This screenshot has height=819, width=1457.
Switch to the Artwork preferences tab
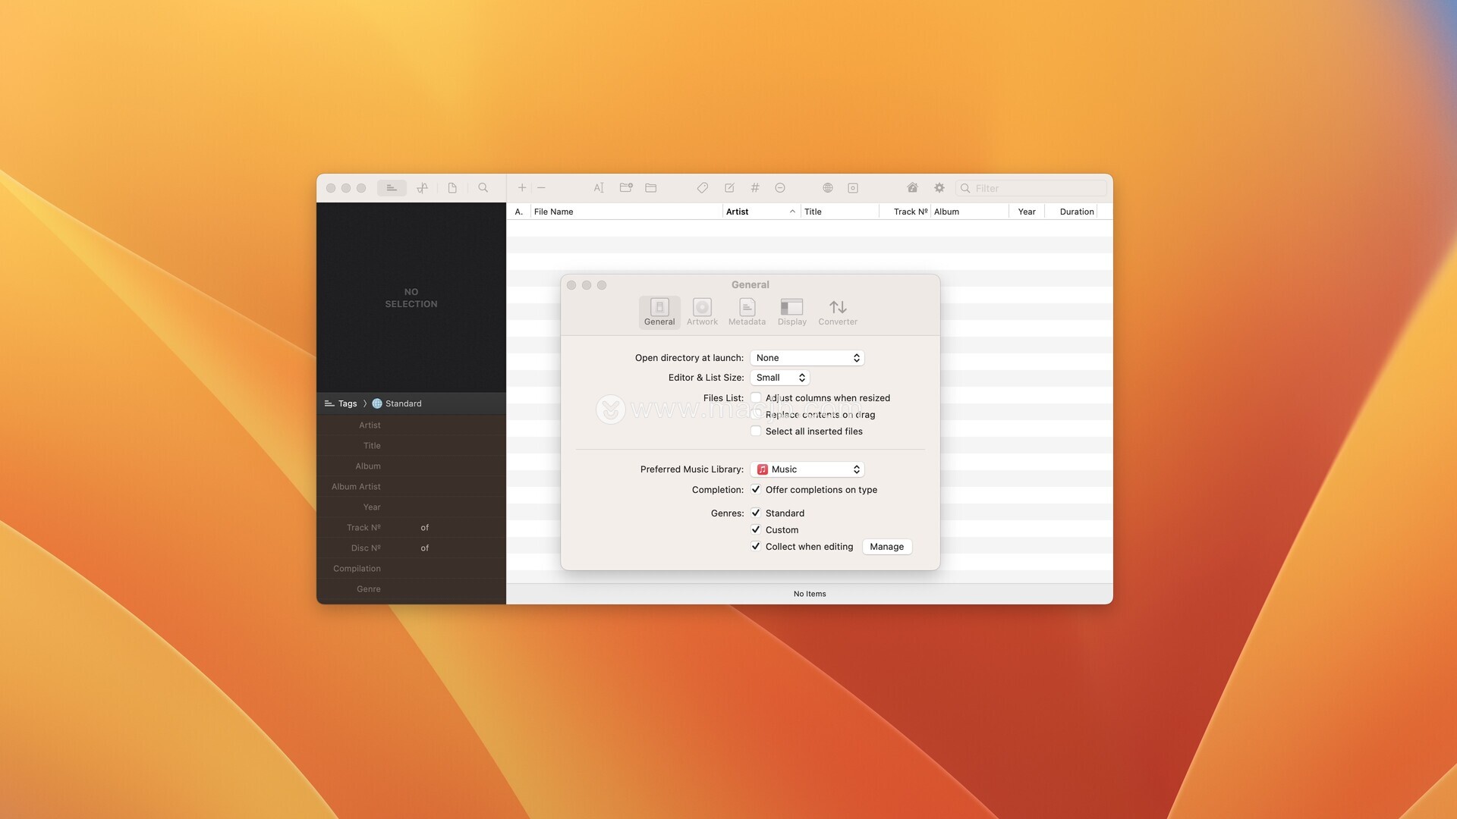[702, 312]
